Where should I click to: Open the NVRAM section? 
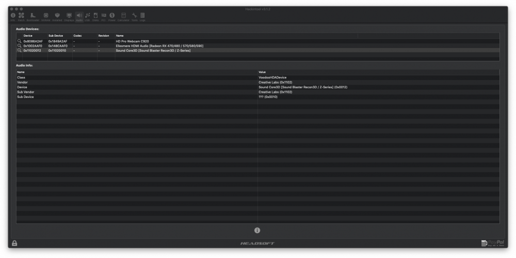coord(46,17)
